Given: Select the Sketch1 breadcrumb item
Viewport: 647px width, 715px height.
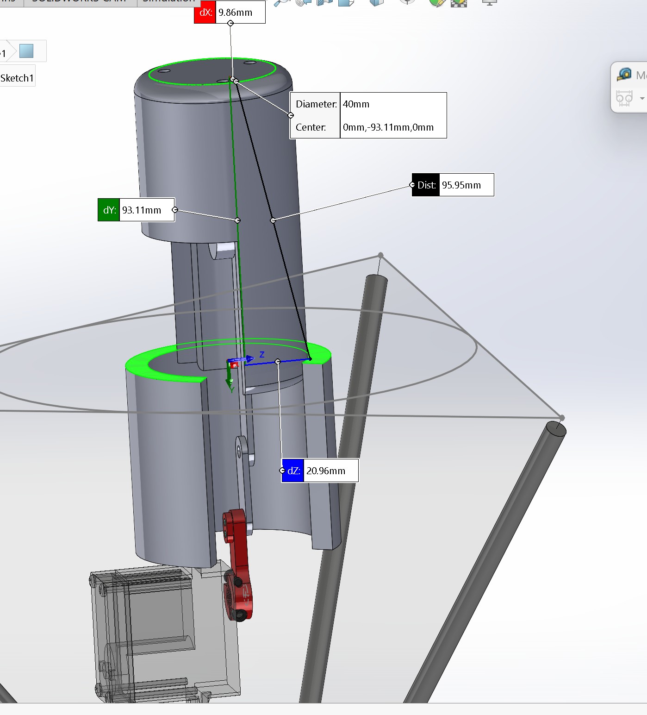Looking at the screenshot, I should 17,78.
